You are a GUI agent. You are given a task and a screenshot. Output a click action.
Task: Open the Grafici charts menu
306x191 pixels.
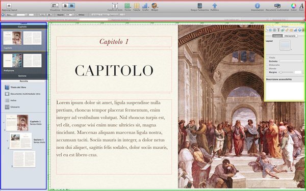[145, 6]
